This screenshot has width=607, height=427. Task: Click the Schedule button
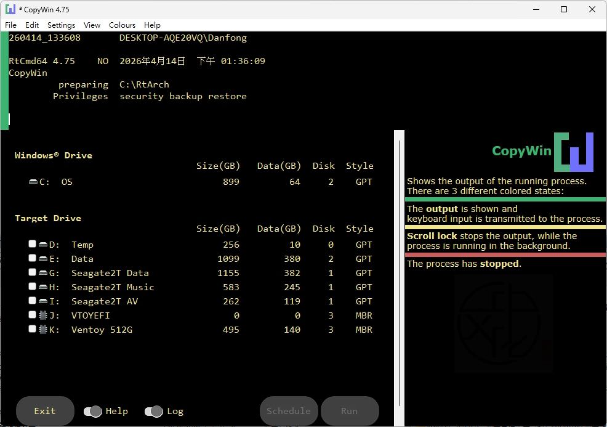(288, 411)
